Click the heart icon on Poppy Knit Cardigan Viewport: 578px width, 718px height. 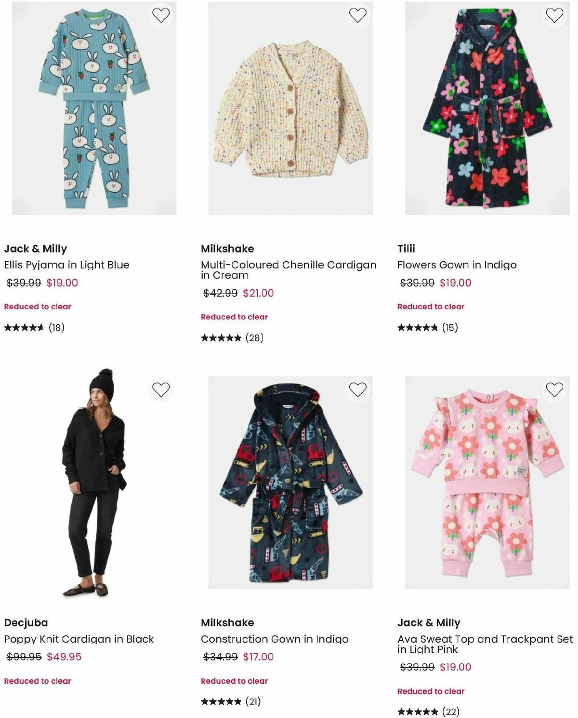162,389
